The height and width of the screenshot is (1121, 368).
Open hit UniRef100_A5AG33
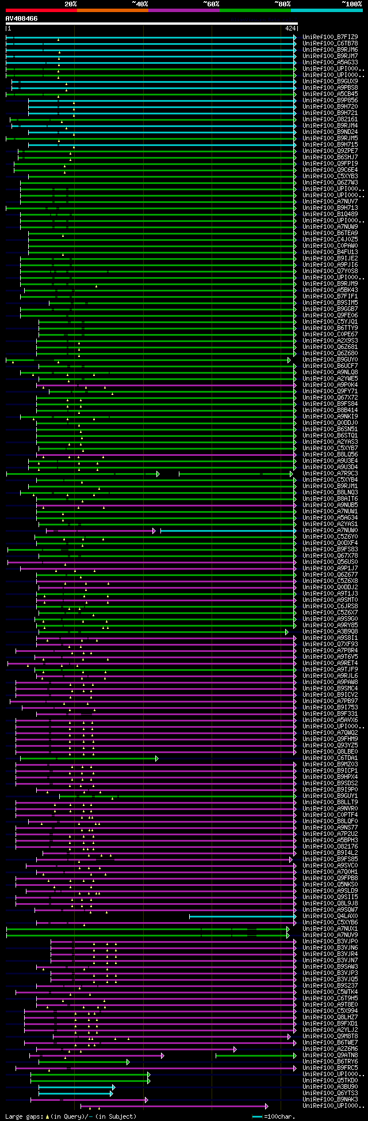(x=330, y=63)
